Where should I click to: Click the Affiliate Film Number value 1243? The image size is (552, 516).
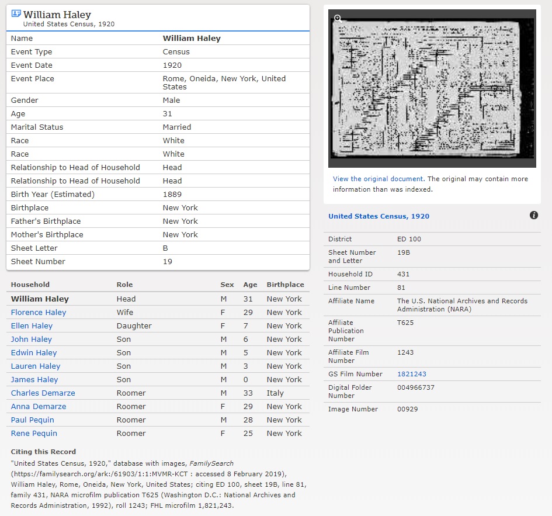[405, 352]
